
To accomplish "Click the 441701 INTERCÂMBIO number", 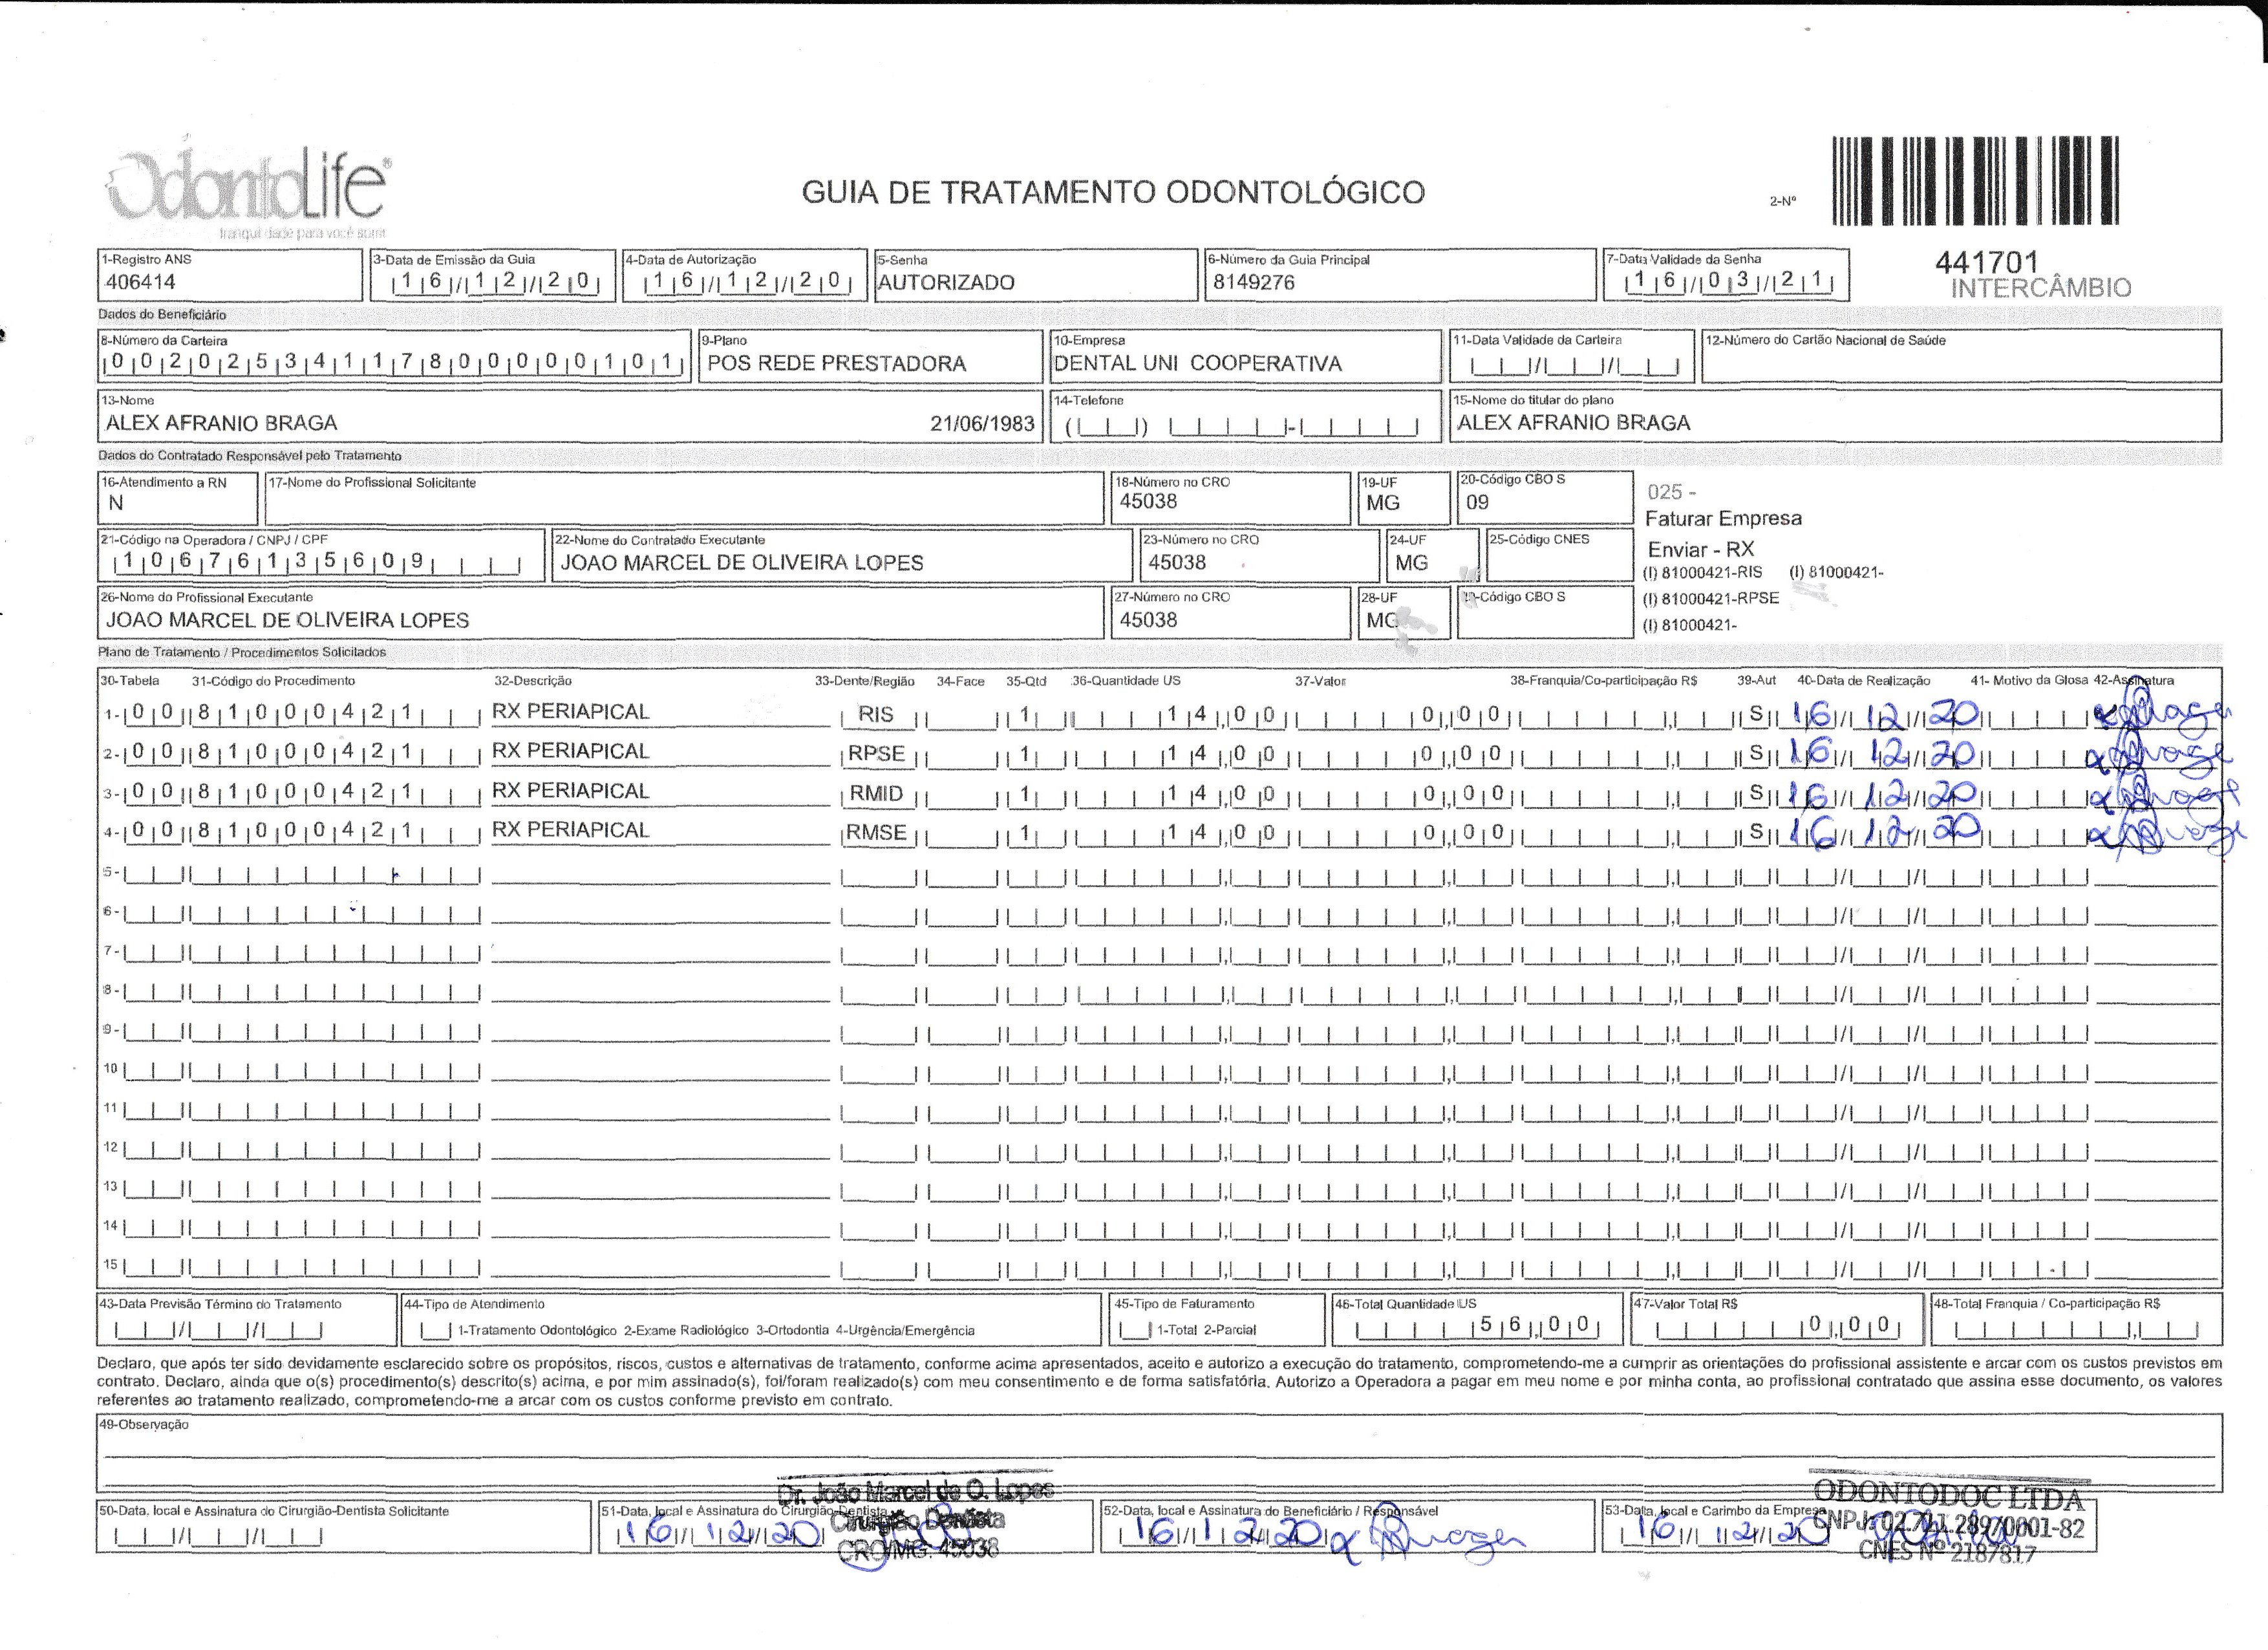I will [x=1986, y=263].
